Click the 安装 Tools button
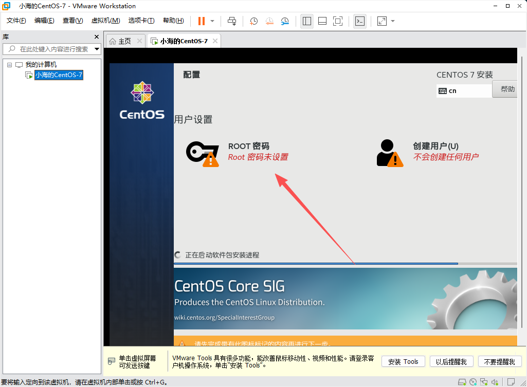 point(403,362)
